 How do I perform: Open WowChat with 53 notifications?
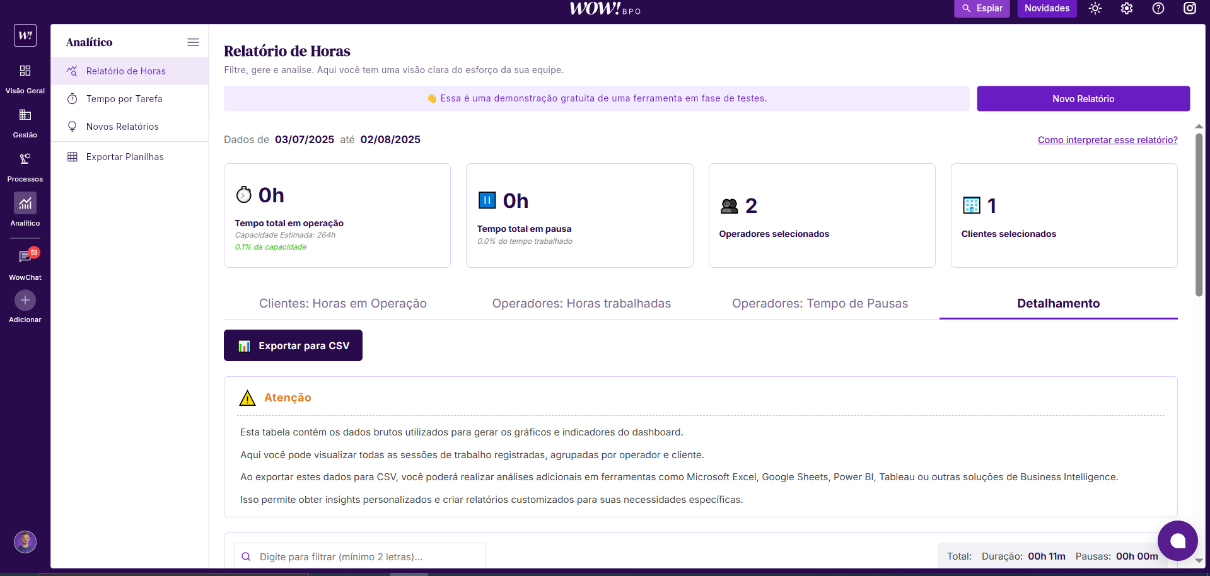[25, 257]
